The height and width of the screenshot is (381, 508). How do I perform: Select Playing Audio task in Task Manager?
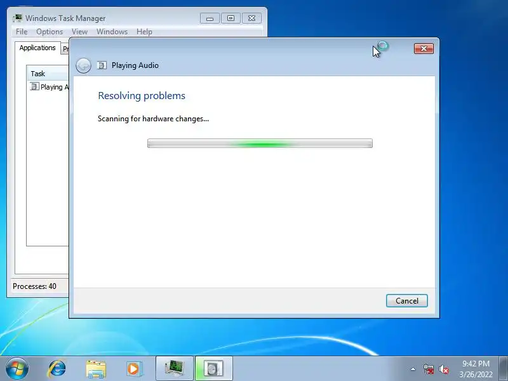50,87
